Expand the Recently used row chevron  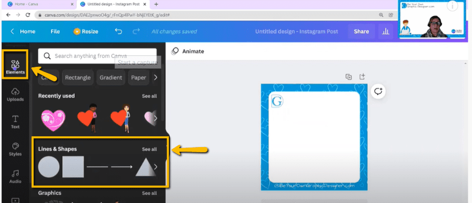(x=156, y=118)
